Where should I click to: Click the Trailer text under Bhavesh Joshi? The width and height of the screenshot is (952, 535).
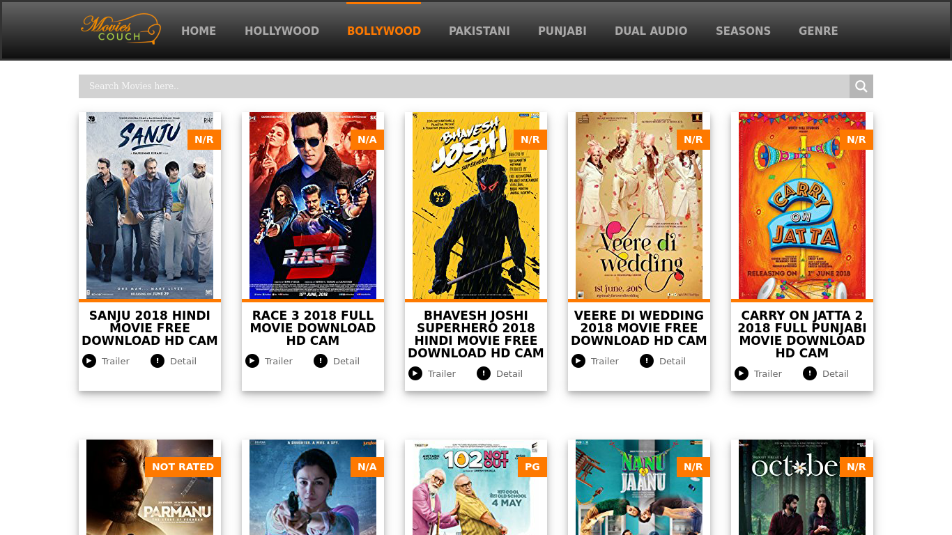(x=442, y=373)
